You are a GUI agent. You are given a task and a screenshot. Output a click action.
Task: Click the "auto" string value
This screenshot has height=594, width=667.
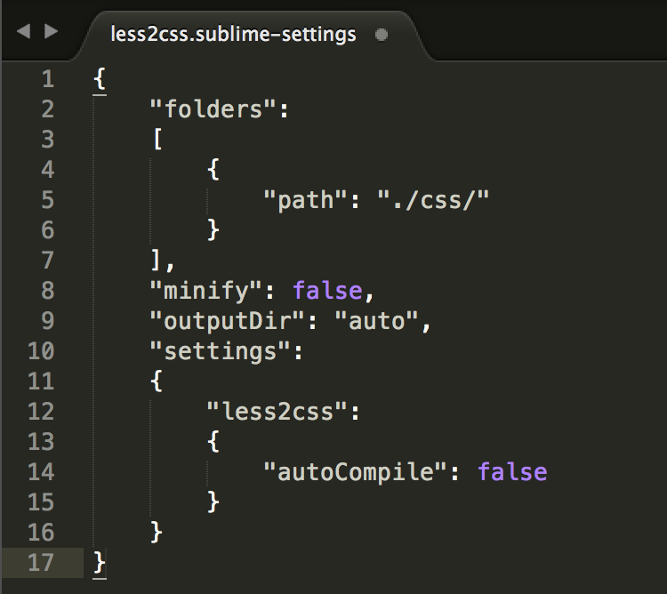376,321
